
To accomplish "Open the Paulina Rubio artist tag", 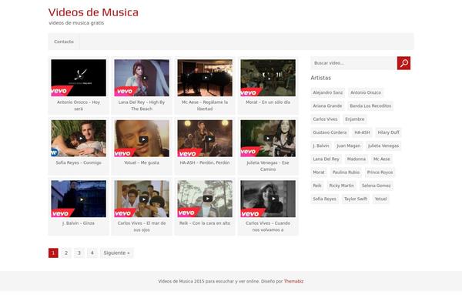I will click(346, 172).
